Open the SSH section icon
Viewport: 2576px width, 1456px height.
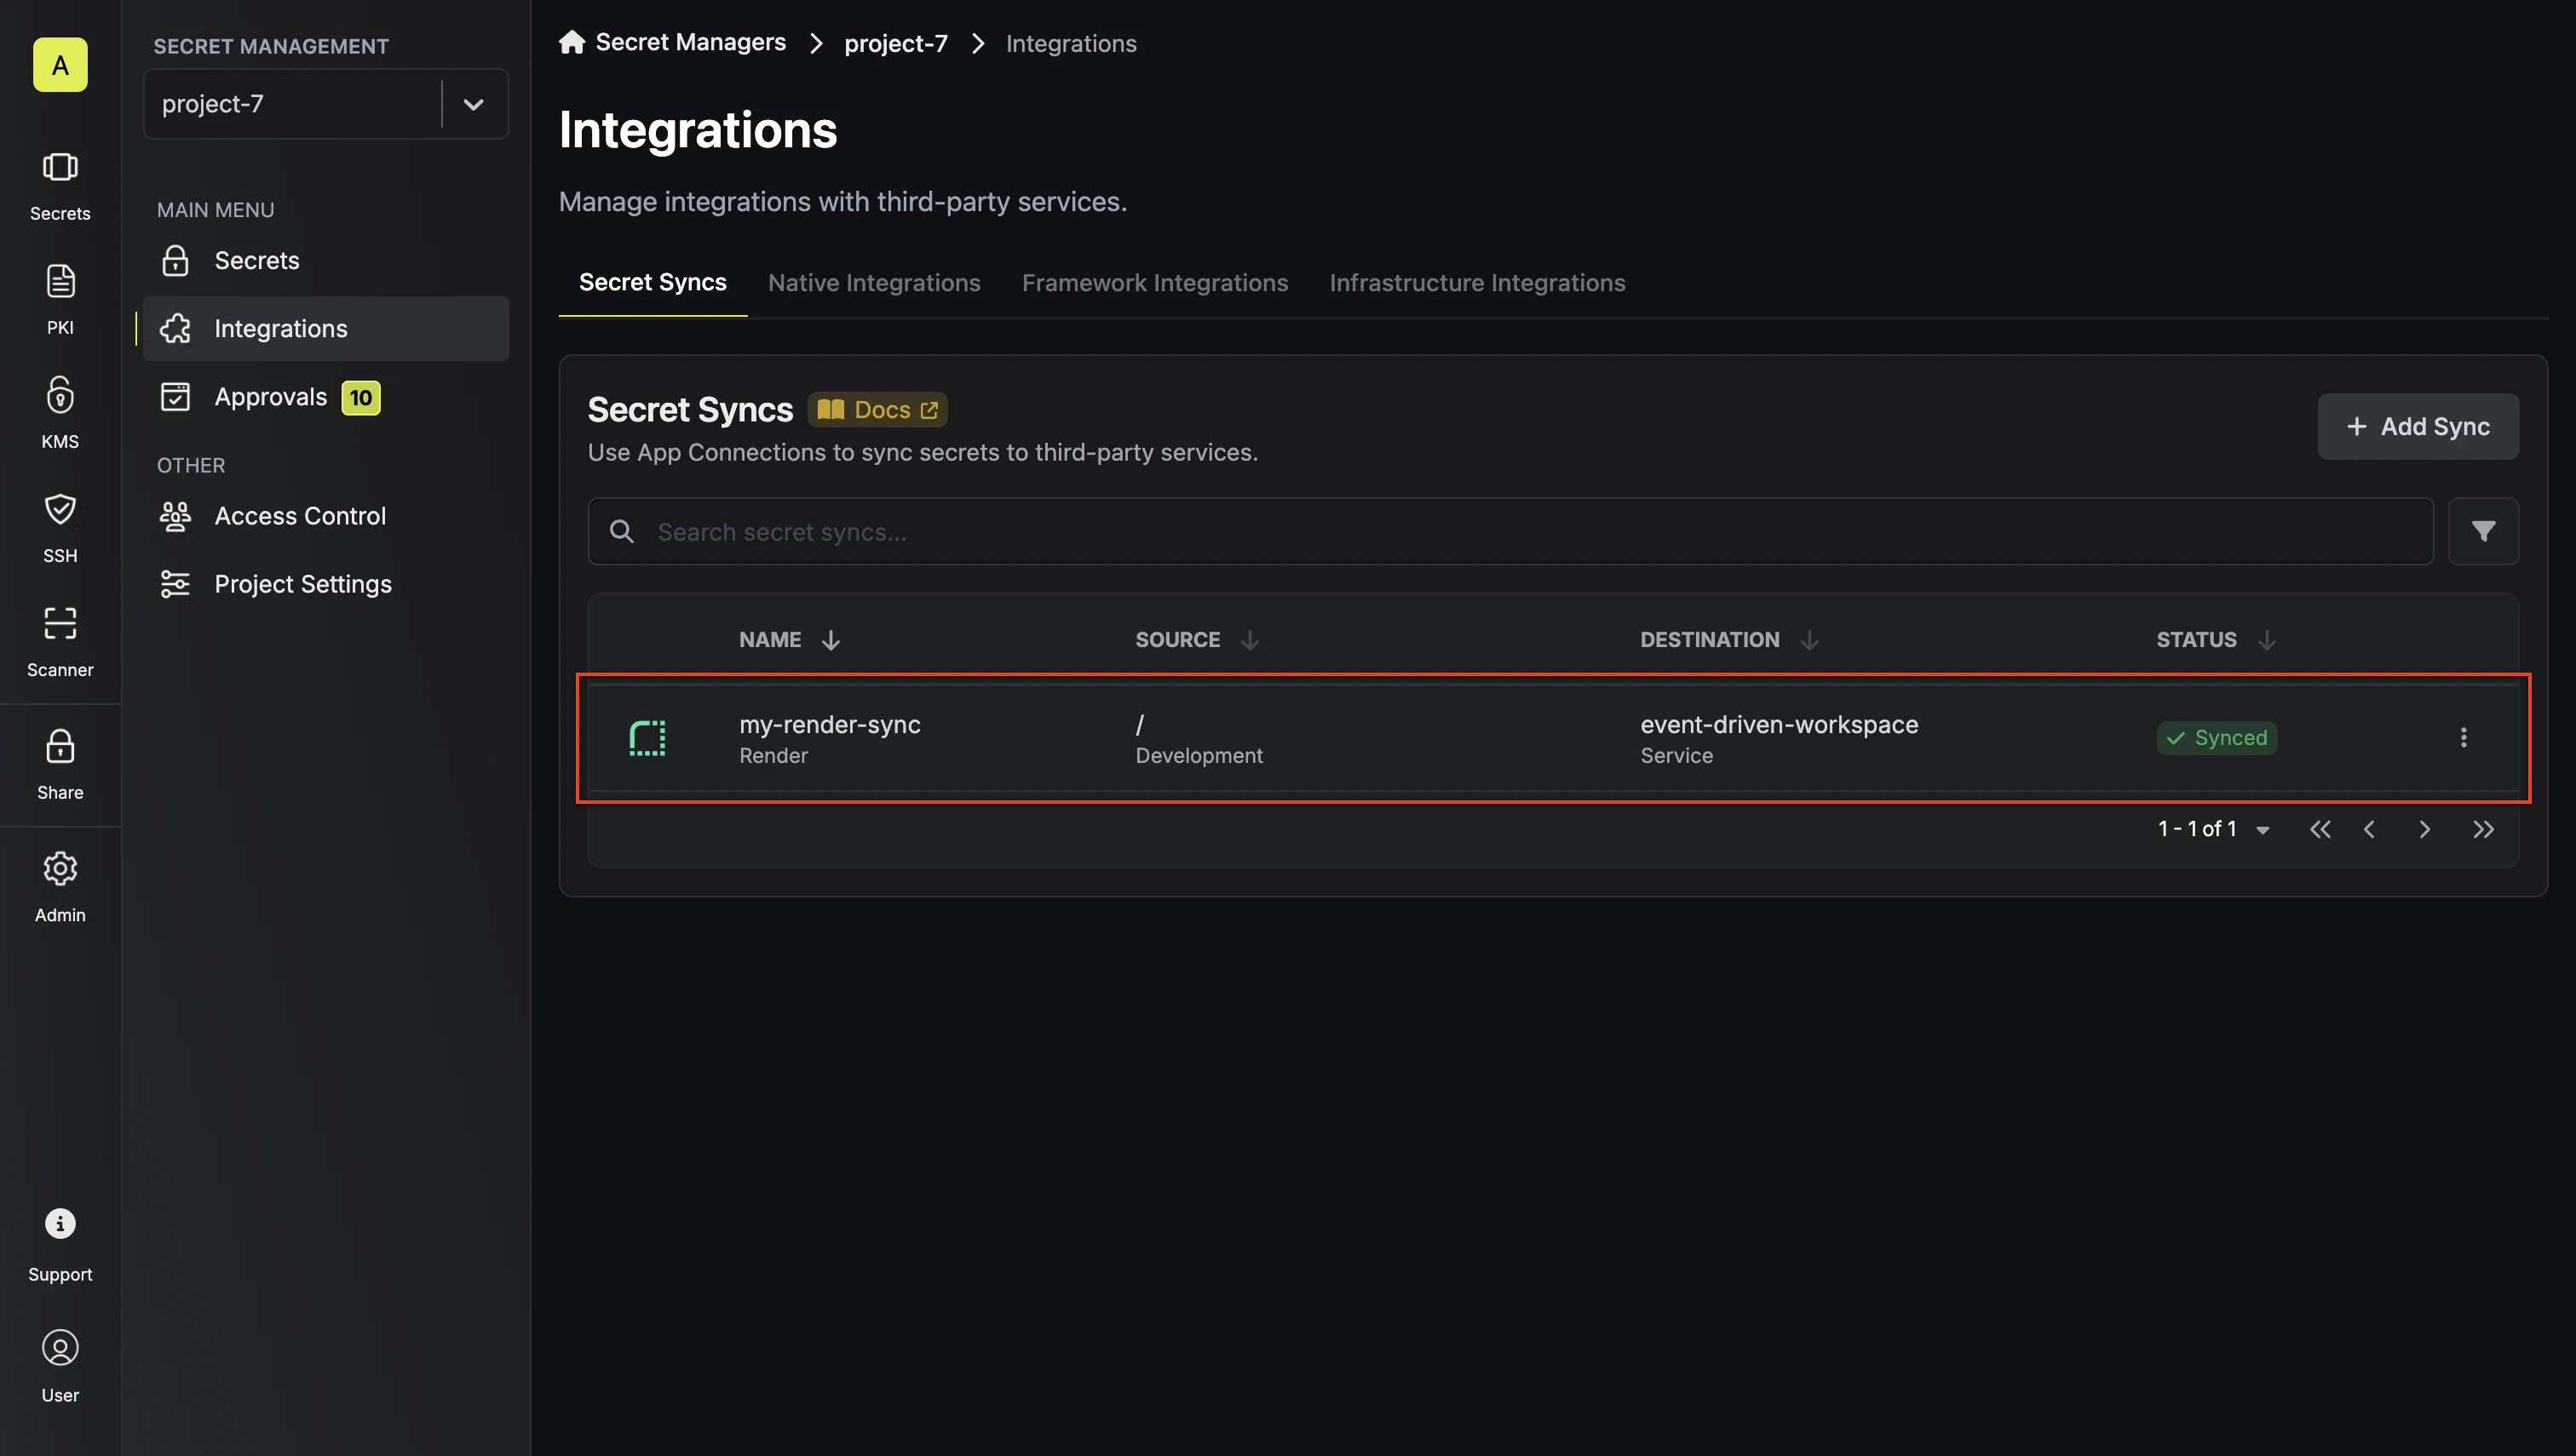[60, 528]
